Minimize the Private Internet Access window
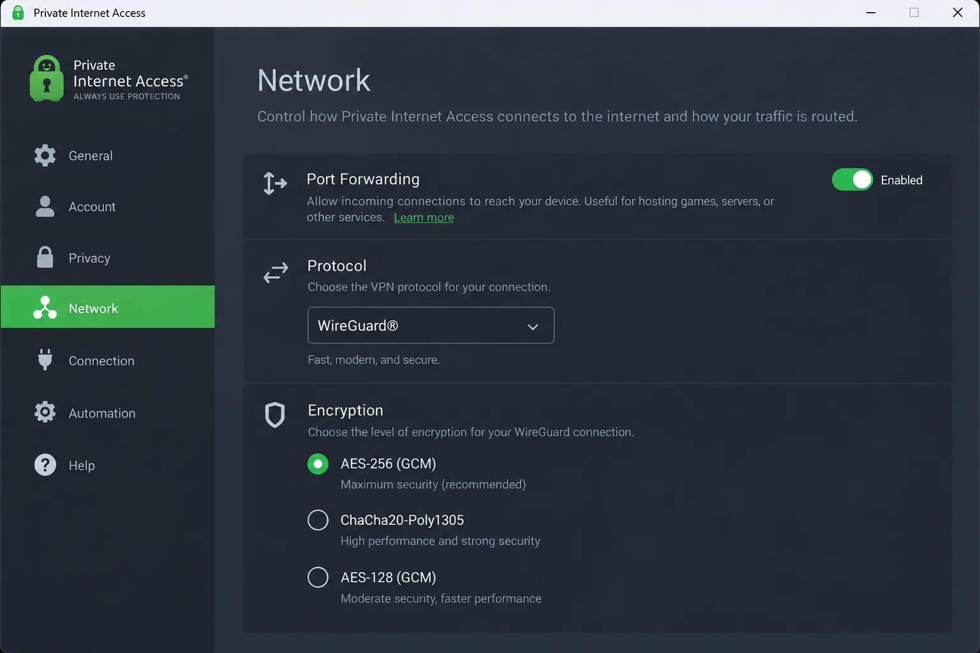Screen dimensions: 980x653 click(x=870, y=13)
